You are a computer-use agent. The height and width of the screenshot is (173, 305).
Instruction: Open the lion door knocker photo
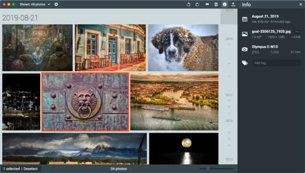[x=85, y=102]
